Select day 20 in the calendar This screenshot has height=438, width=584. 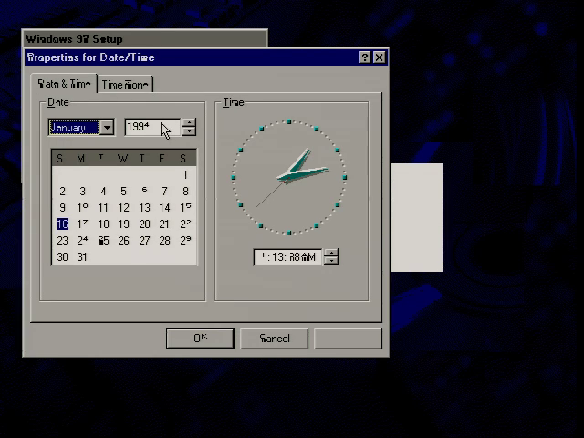click(144, 224)
